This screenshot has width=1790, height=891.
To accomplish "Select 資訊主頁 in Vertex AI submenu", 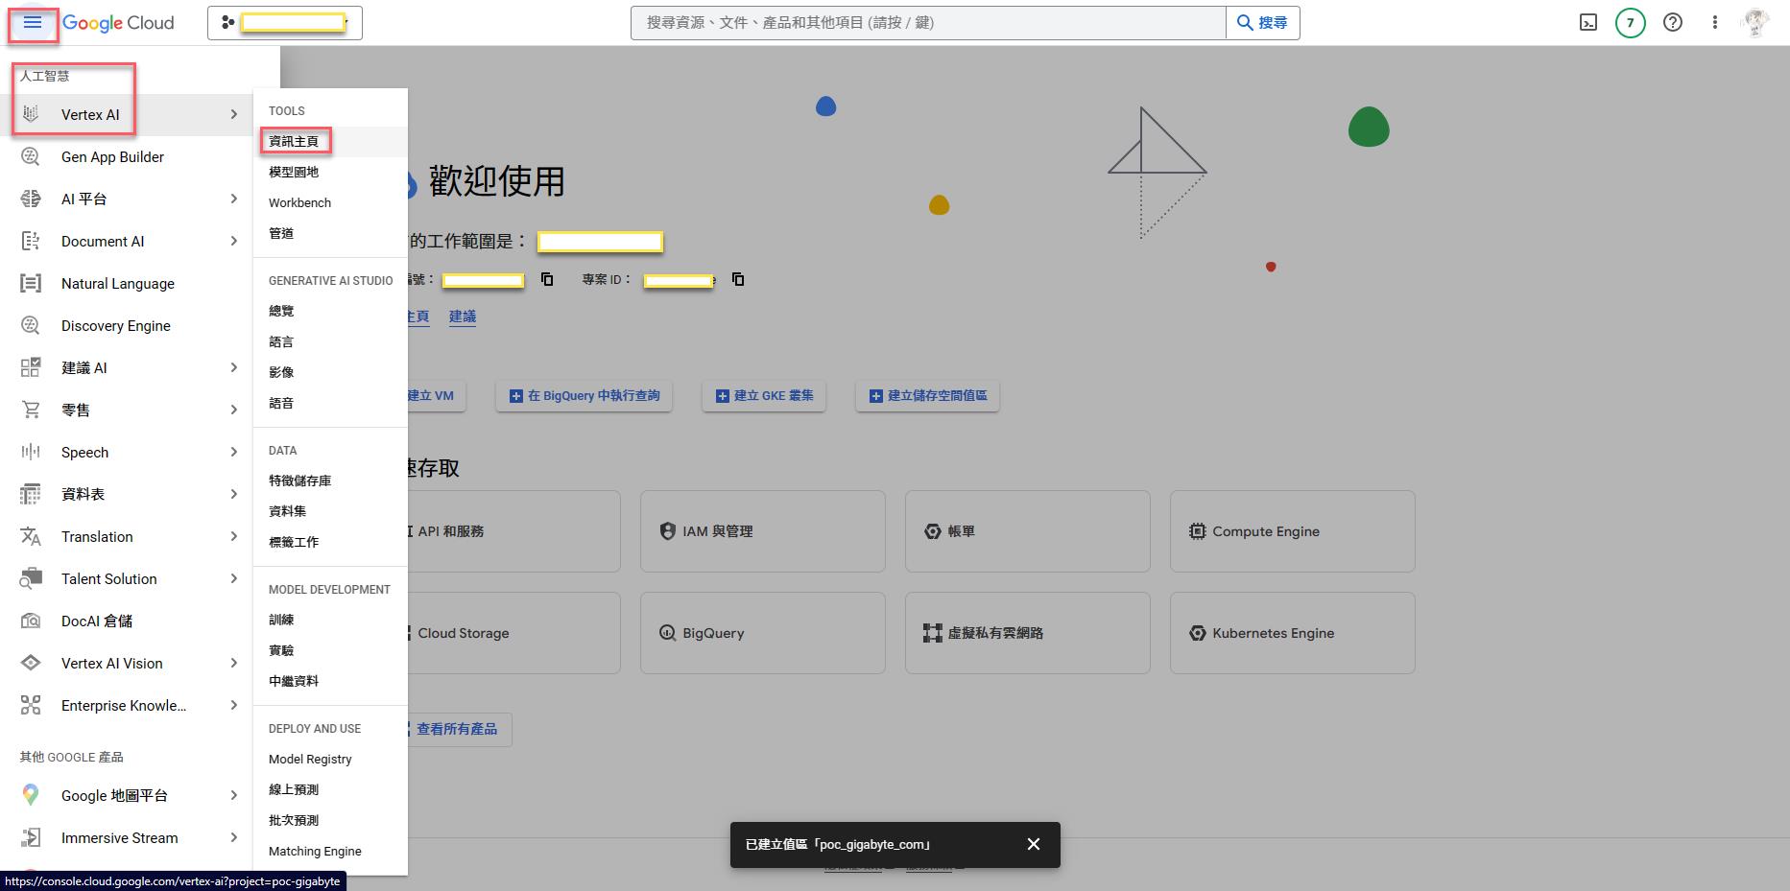I will [x=294, y=141].
